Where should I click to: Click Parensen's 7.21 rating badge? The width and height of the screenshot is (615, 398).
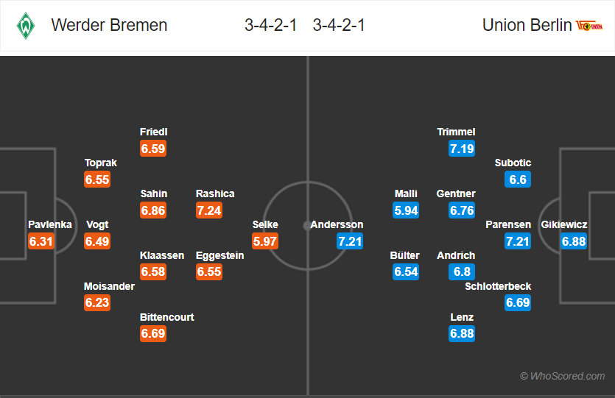coord(518,241)
